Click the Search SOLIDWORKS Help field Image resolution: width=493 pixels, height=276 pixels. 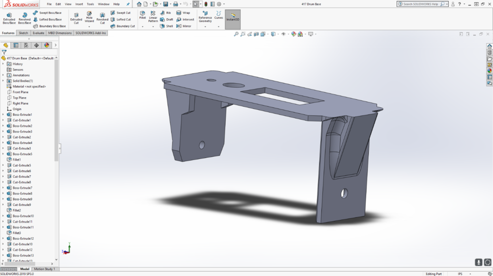[421, 4]
